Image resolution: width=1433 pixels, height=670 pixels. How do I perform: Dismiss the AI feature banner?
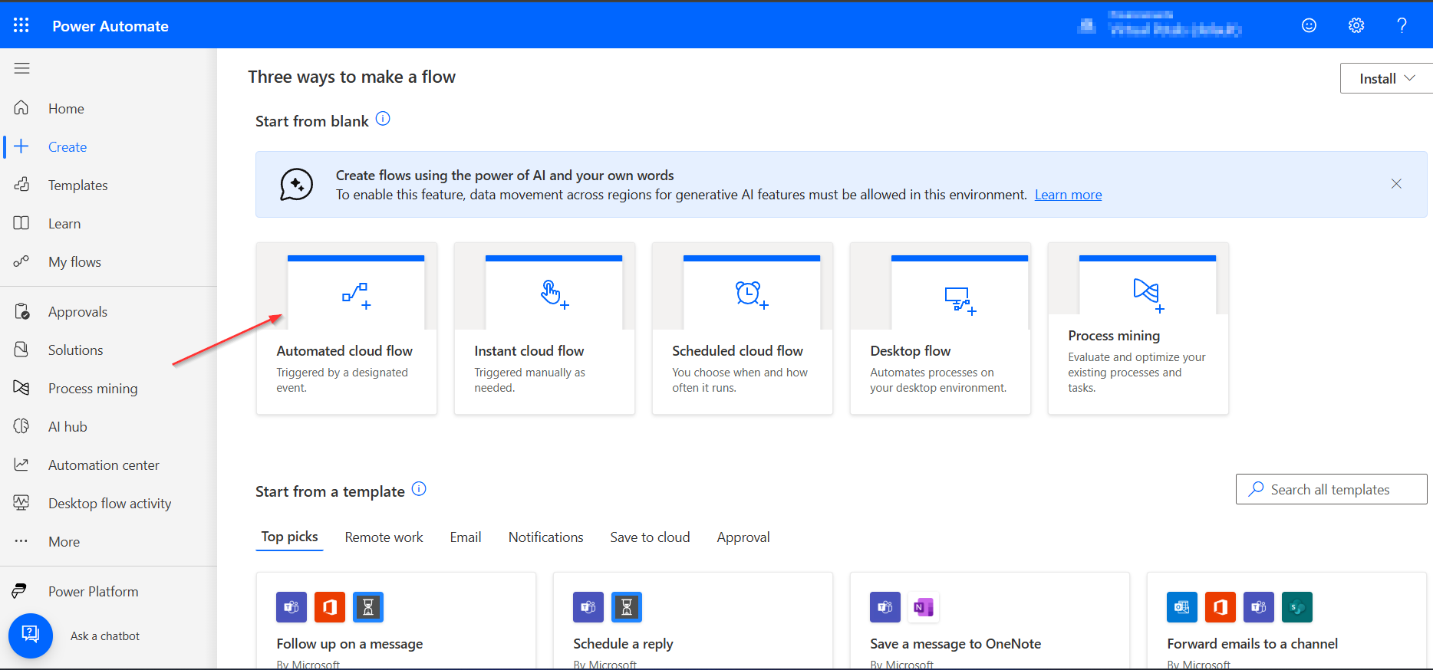1396,184
